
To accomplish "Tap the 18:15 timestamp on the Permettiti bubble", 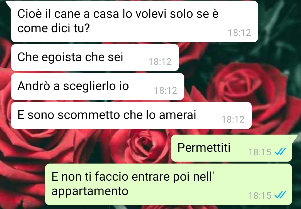I will click(260, 152).
